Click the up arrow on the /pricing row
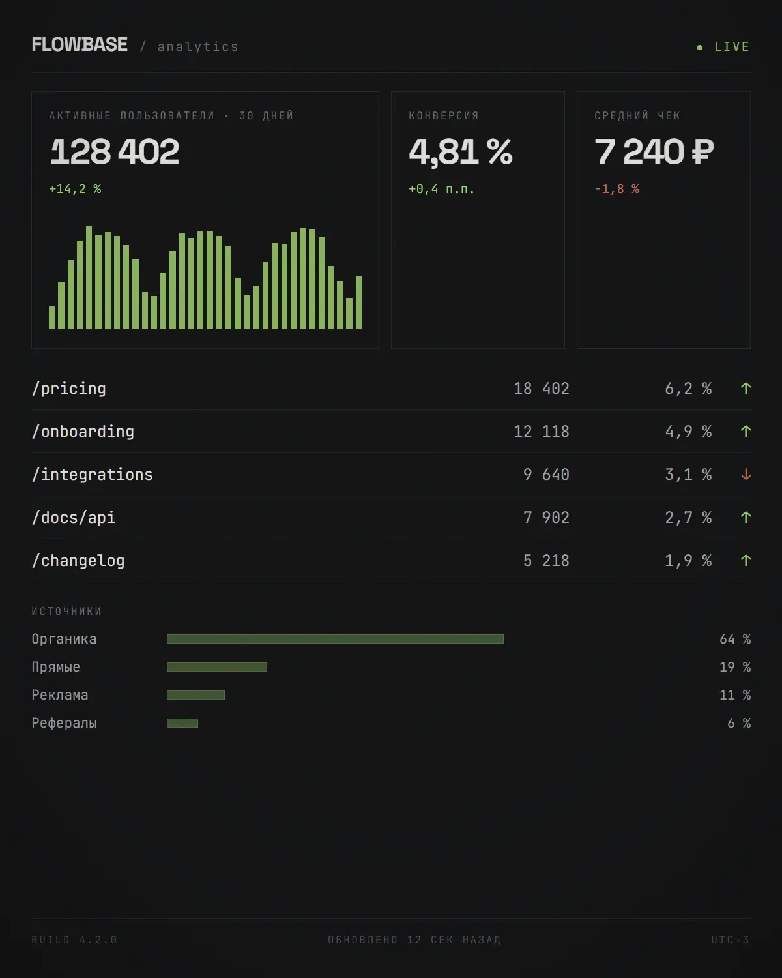The width and height of the screenshot is (782, 978). (746, 389)
